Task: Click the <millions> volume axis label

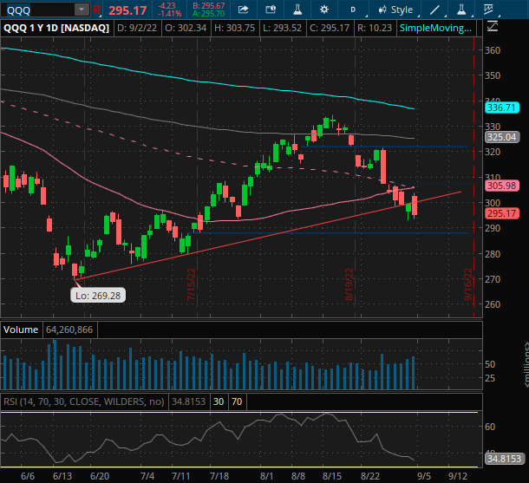Action: (x=526, y=364)
